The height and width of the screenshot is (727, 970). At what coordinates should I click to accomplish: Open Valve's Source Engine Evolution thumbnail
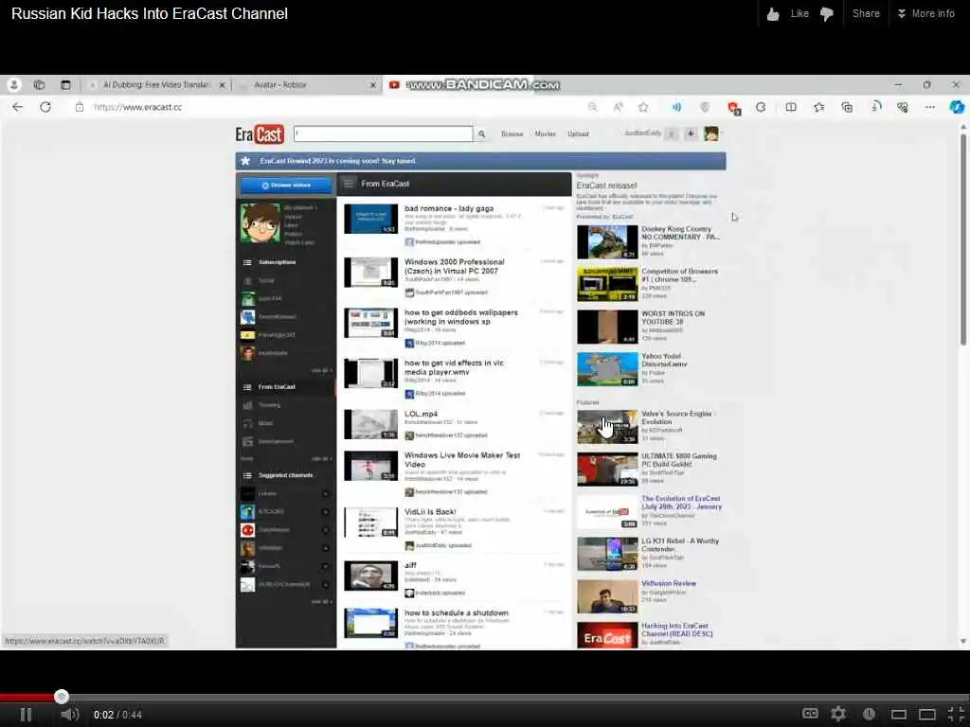coord(607,427)
